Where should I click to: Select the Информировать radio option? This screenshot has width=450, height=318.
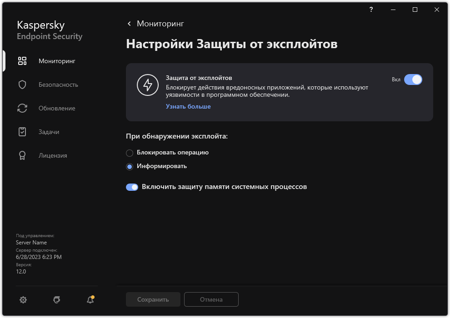(x=130, y=166)
